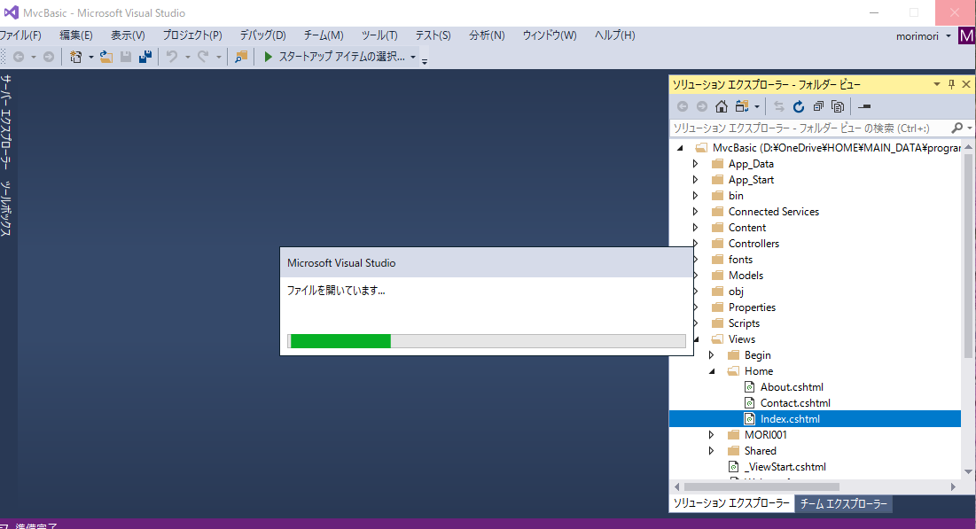Click the Open File folder icon
976x529 pixels.
tap(106, 57)
